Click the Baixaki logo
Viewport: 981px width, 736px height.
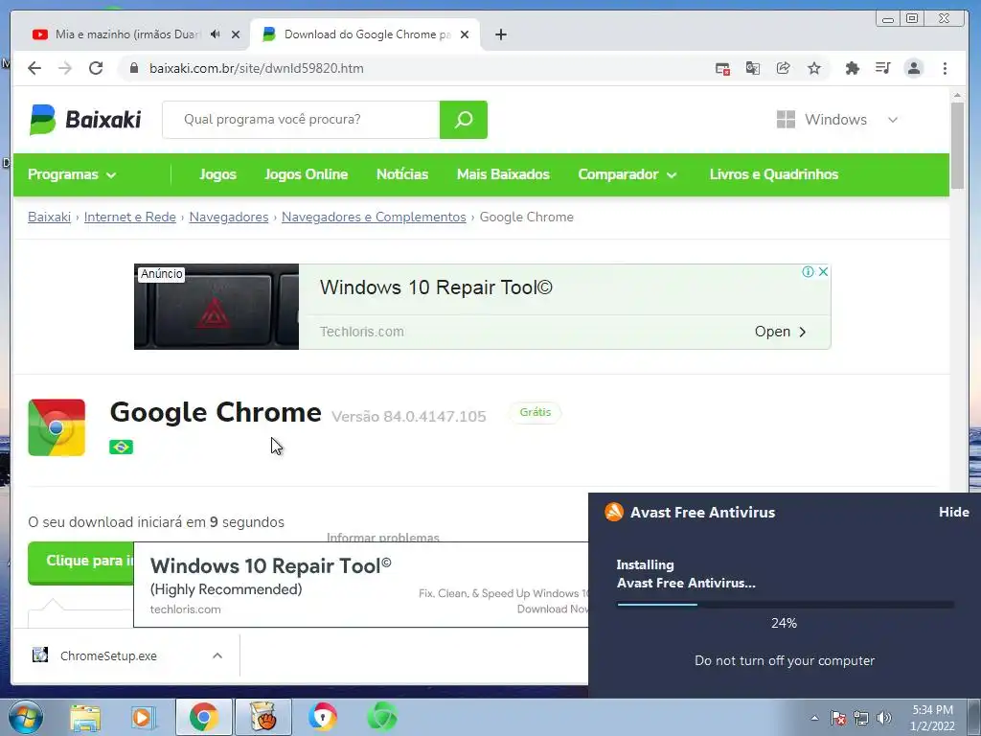pyautogui.click(x=85, y=119)
